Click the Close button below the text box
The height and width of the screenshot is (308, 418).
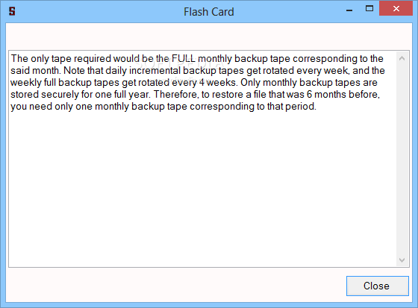[377, 286]
